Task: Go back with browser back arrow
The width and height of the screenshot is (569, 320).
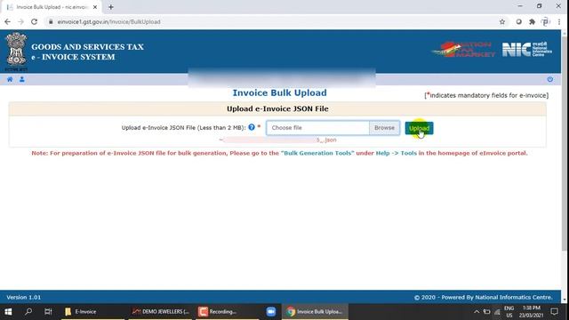Action: click(7, 21)
